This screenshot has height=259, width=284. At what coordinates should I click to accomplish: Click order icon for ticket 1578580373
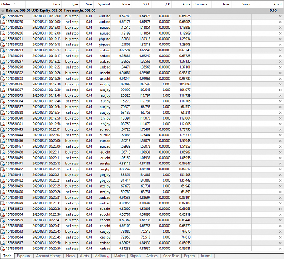(x=3, y=95)
